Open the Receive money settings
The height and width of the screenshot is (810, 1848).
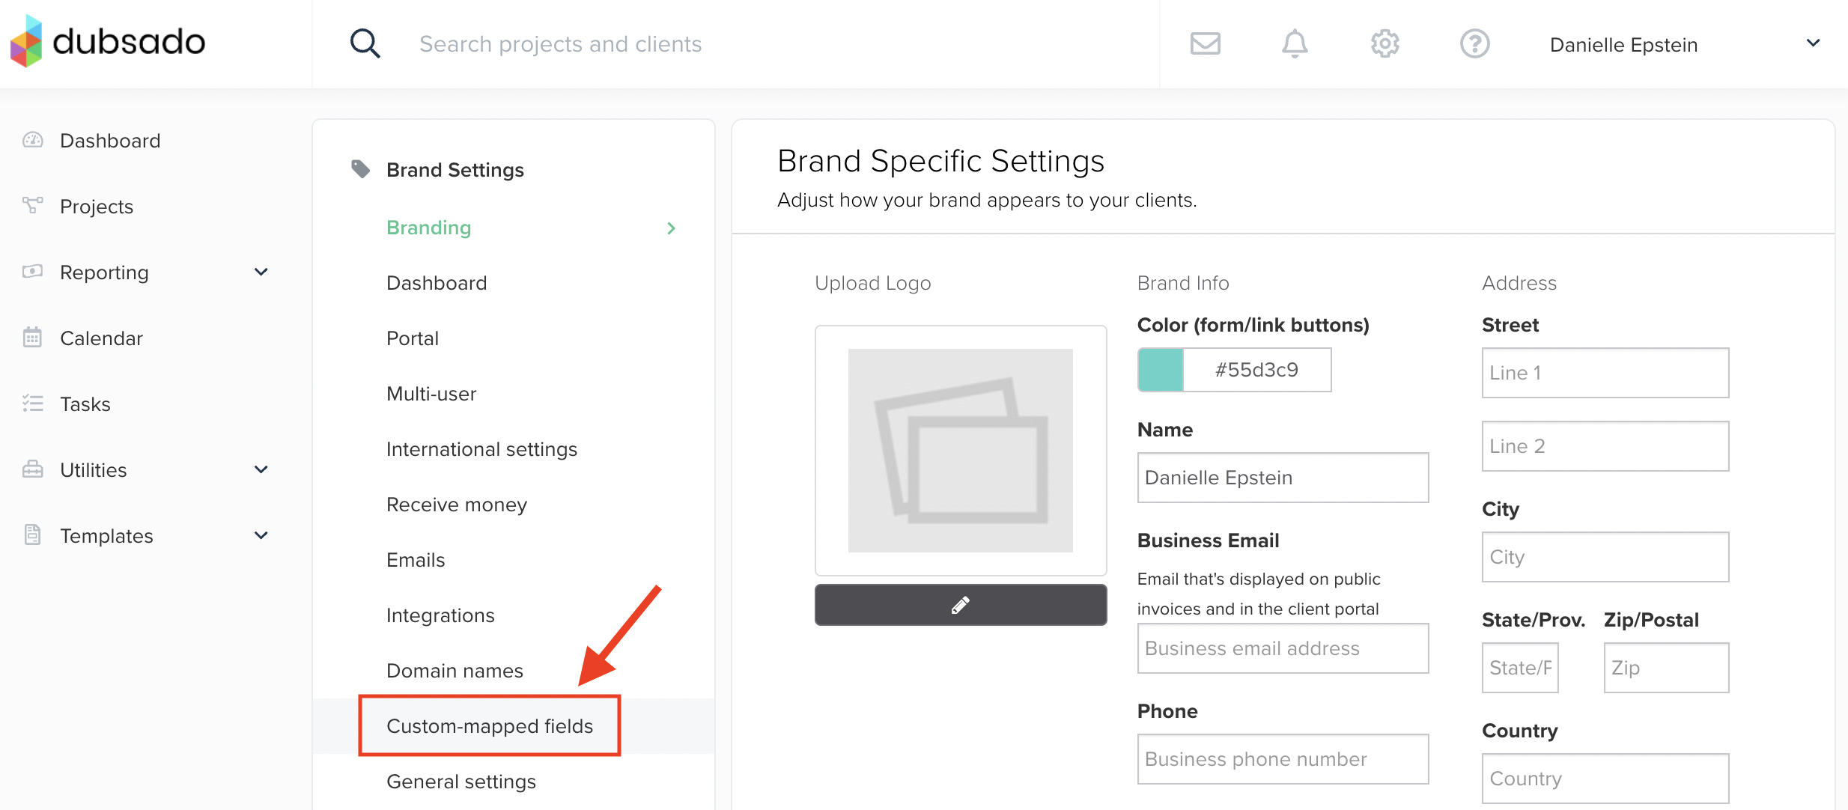pyautogui.click(x=456, y=505)
